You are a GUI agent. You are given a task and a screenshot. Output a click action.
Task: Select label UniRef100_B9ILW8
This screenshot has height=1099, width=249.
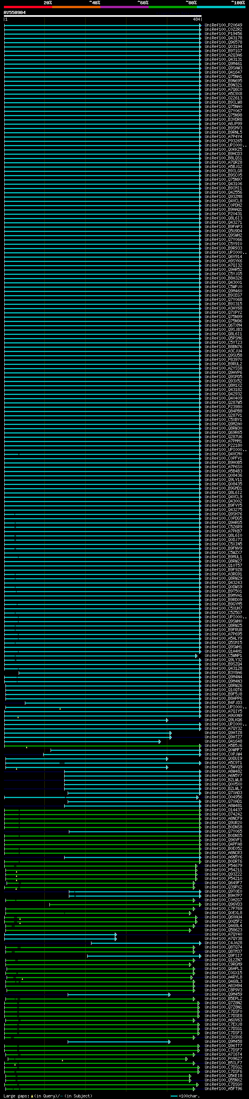(223, 103)
